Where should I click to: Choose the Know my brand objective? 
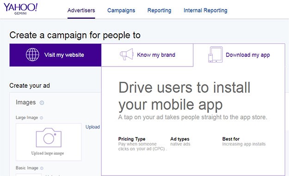coord(147,55)
